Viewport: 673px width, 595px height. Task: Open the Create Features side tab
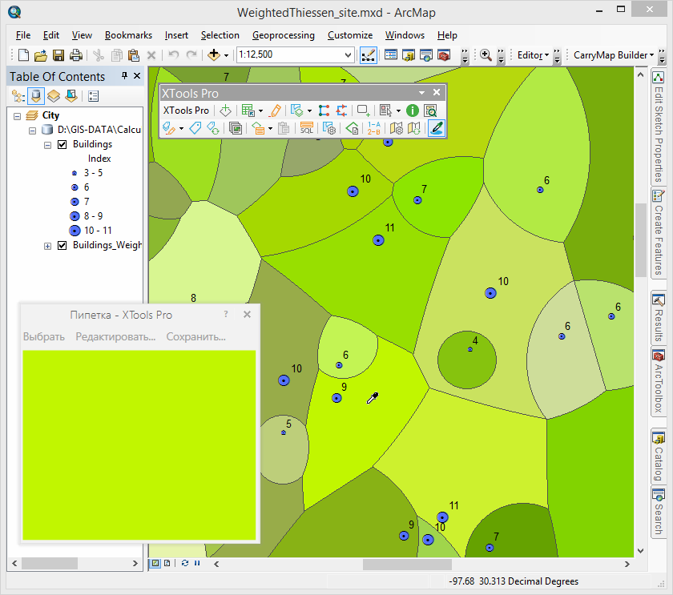click(659, 233)
